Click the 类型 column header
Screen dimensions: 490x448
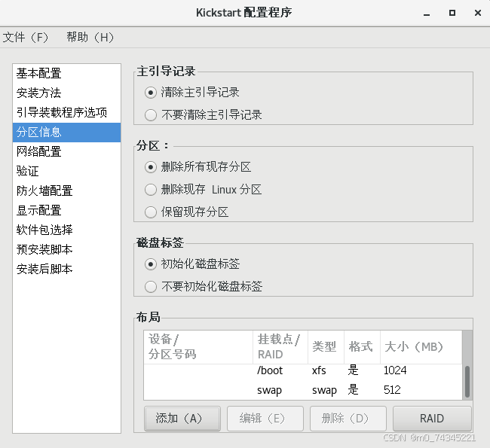(x=326, y=347)
